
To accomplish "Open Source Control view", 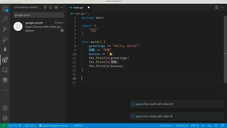I will 5,29.
